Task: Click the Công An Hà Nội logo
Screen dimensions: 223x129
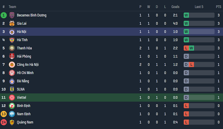Action: (12, 65)
